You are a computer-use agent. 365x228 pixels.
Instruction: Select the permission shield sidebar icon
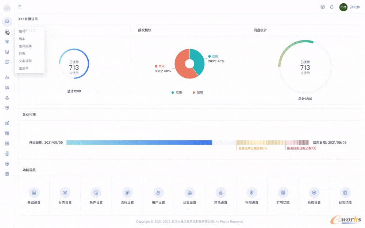point(7,108)
